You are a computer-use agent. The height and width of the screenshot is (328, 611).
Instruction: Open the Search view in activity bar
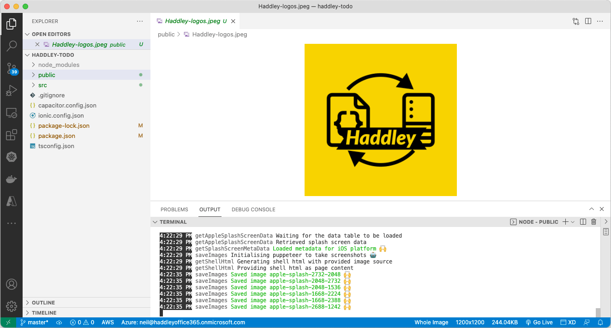12,45
